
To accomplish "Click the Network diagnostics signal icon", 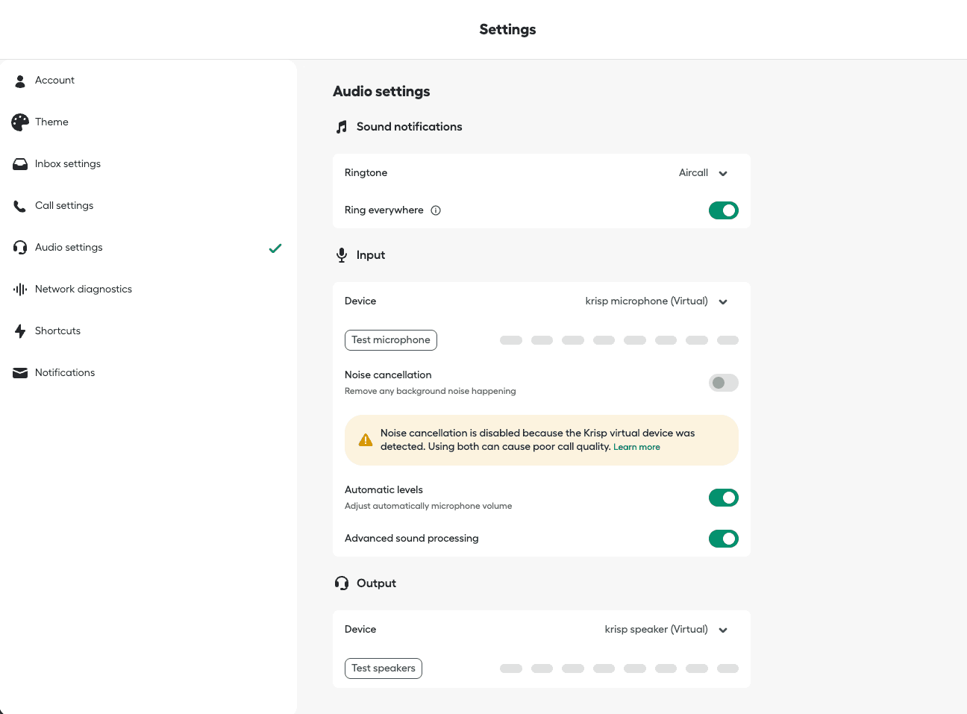I will click(x=20, y=289).
